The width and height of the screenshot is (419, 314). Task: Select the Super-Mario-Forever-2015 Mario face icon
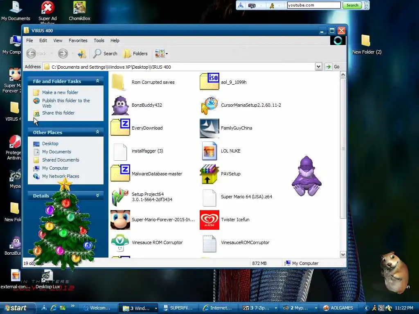point(120,220)
